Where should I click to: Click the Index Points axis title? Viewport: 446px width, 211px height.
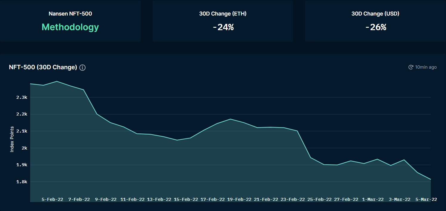(12, 139)
